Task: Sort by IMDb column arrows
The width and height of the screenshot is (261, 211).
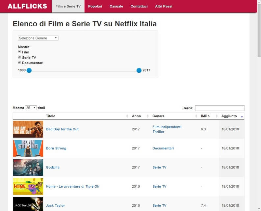Action: coord(217,116)
